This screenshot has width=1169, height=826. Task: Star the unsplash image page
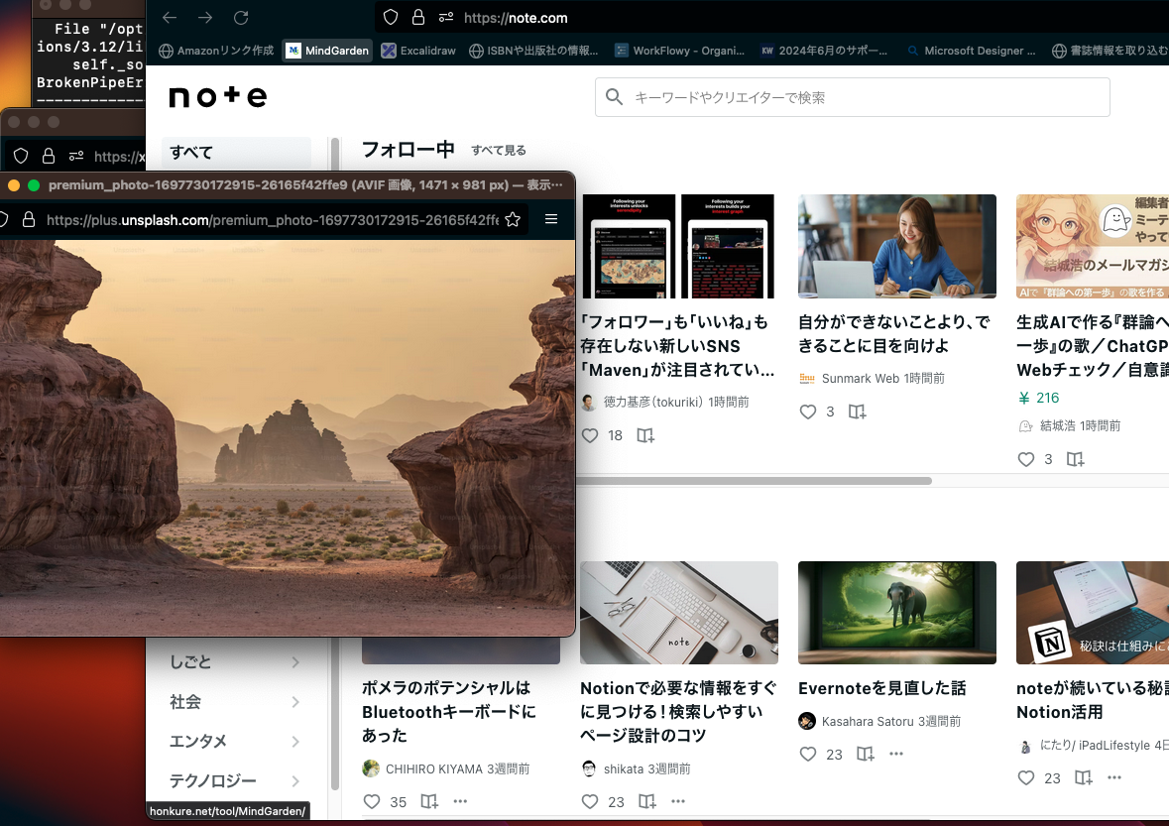coord(514,221)
